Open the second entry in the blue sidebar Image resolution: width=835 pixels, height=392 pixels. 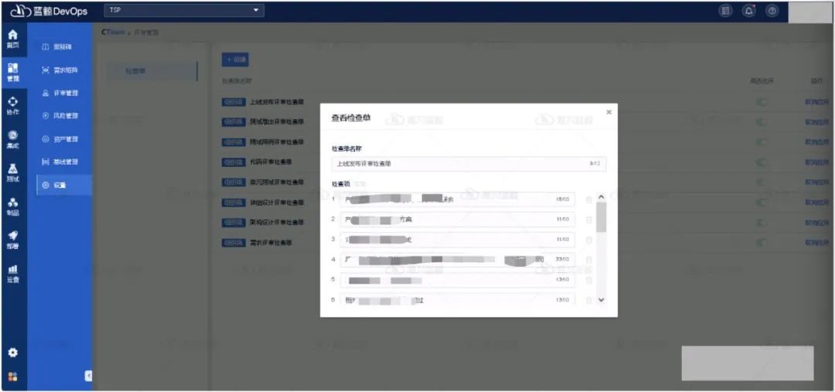60,70
